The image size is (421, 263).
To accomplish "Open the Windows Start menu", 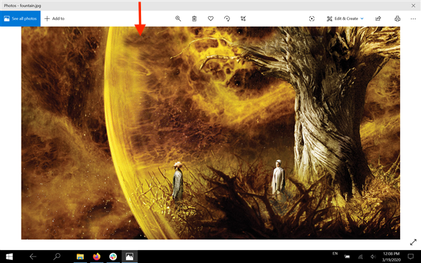I will [x=9, y=257].
